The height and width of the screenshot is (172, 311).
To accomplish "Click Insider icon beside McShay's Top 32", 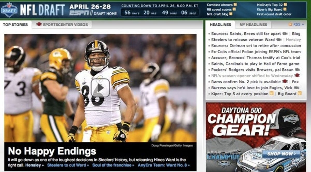I will (x=285, y=4).
